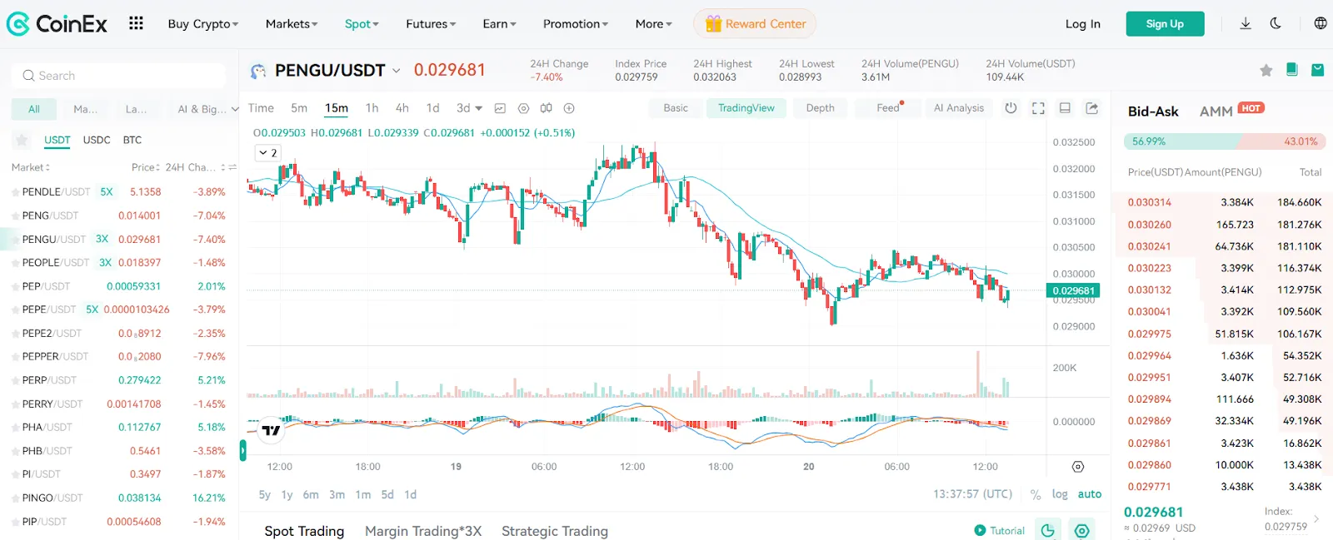The height and width of the screenshot is (540, 1333).
Task: Click the Sign Up button
Action: [1165, 24]
